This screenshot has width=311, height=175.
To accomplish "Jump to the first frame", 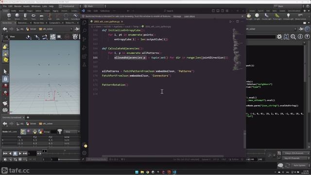I will point(5,154).
